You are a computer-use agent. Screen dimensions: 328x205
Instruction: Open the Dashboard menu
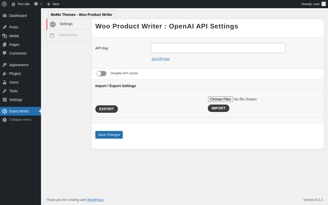tap(20, 16)
